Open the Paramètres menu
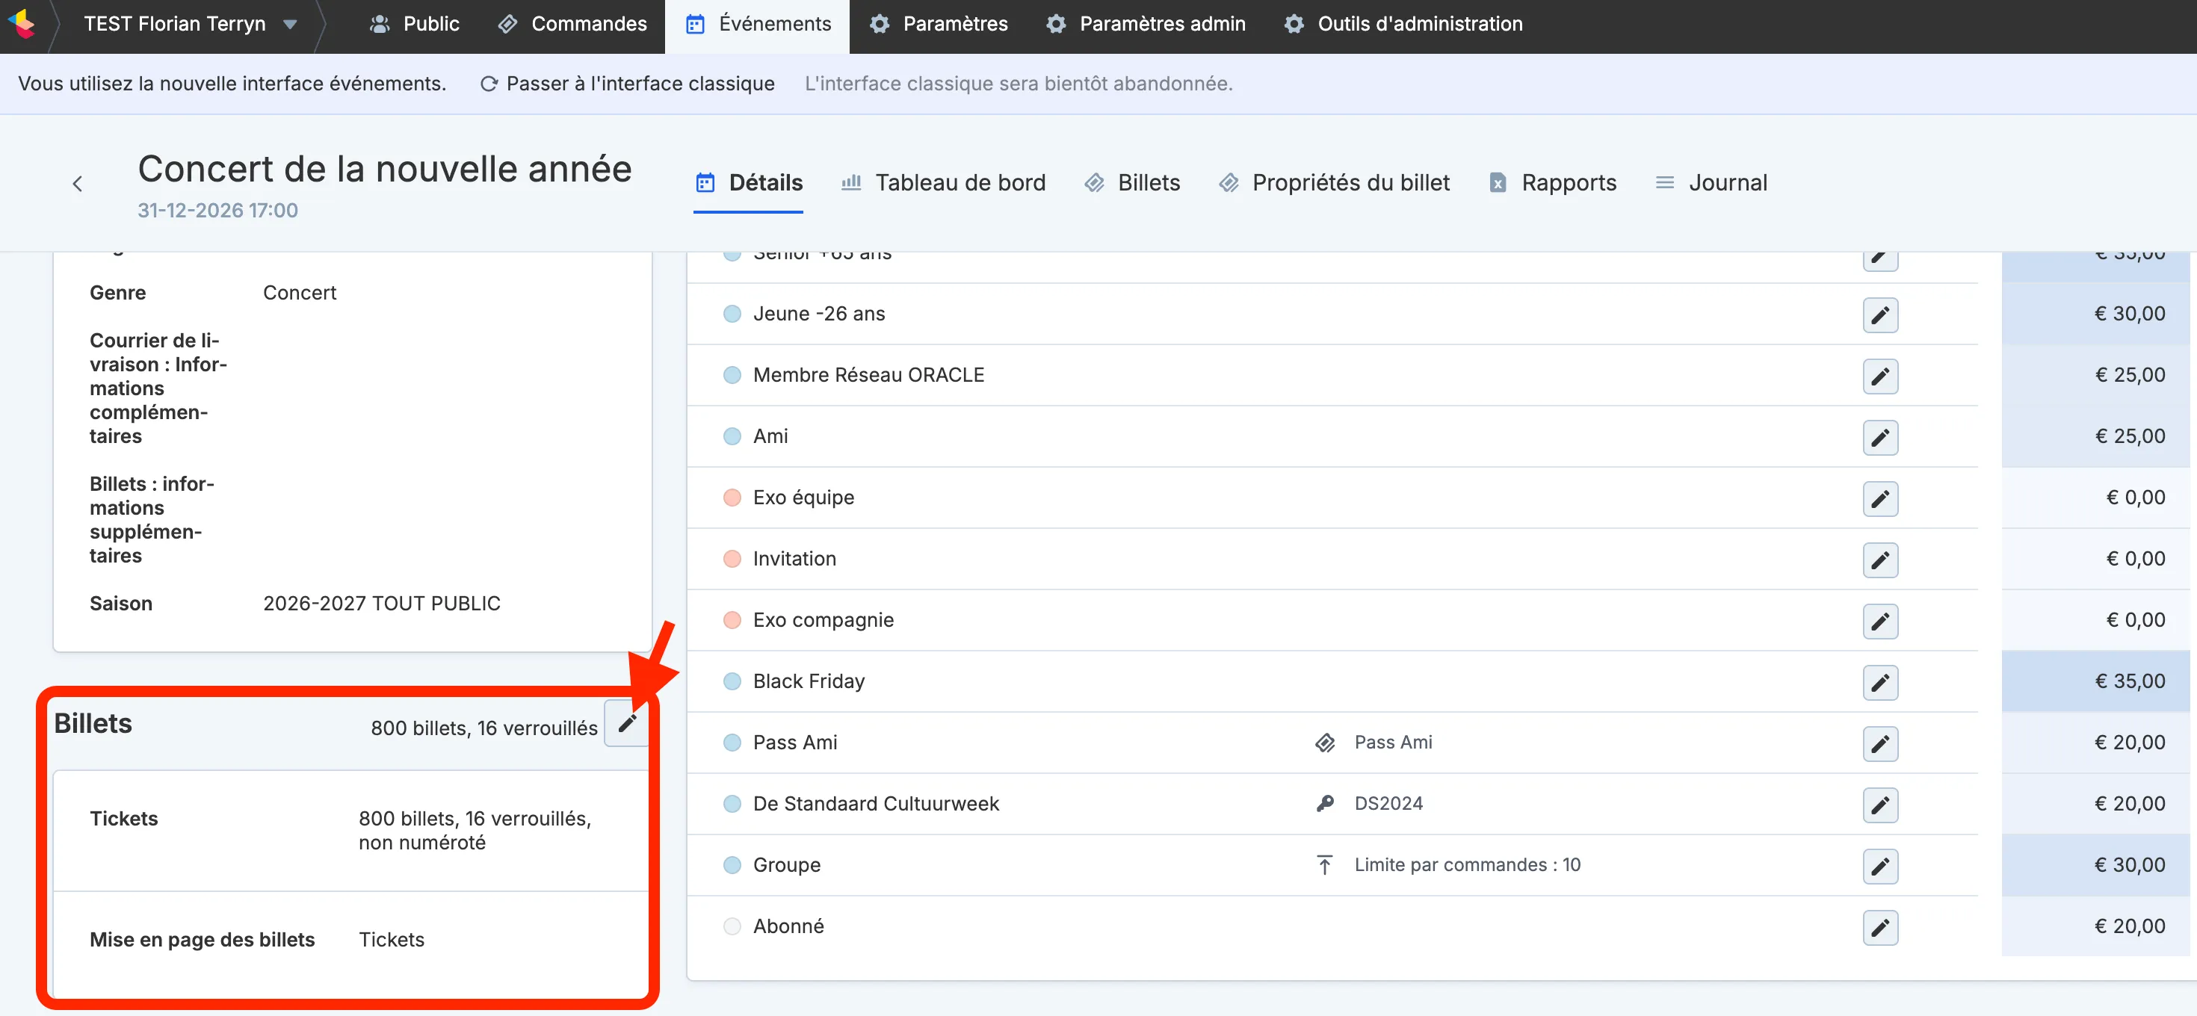Image resolution: width=2197 pixels, height=1016 pixels. click(x=939, y=24)
